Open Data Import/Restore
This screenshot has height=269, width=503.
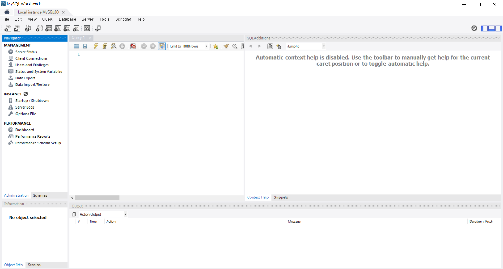click(32, 85)
